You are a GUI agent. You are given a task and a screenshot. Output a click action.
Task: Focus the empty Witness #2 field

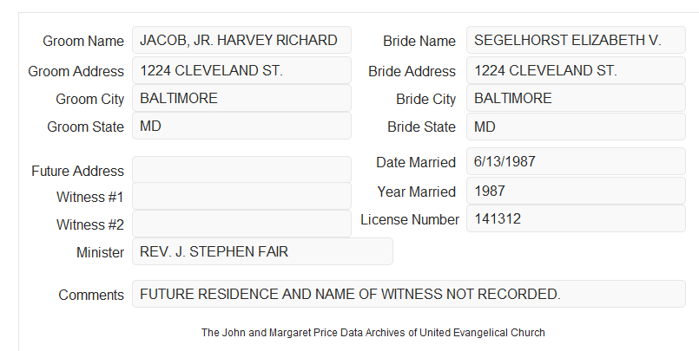click(x=241, y=224)
